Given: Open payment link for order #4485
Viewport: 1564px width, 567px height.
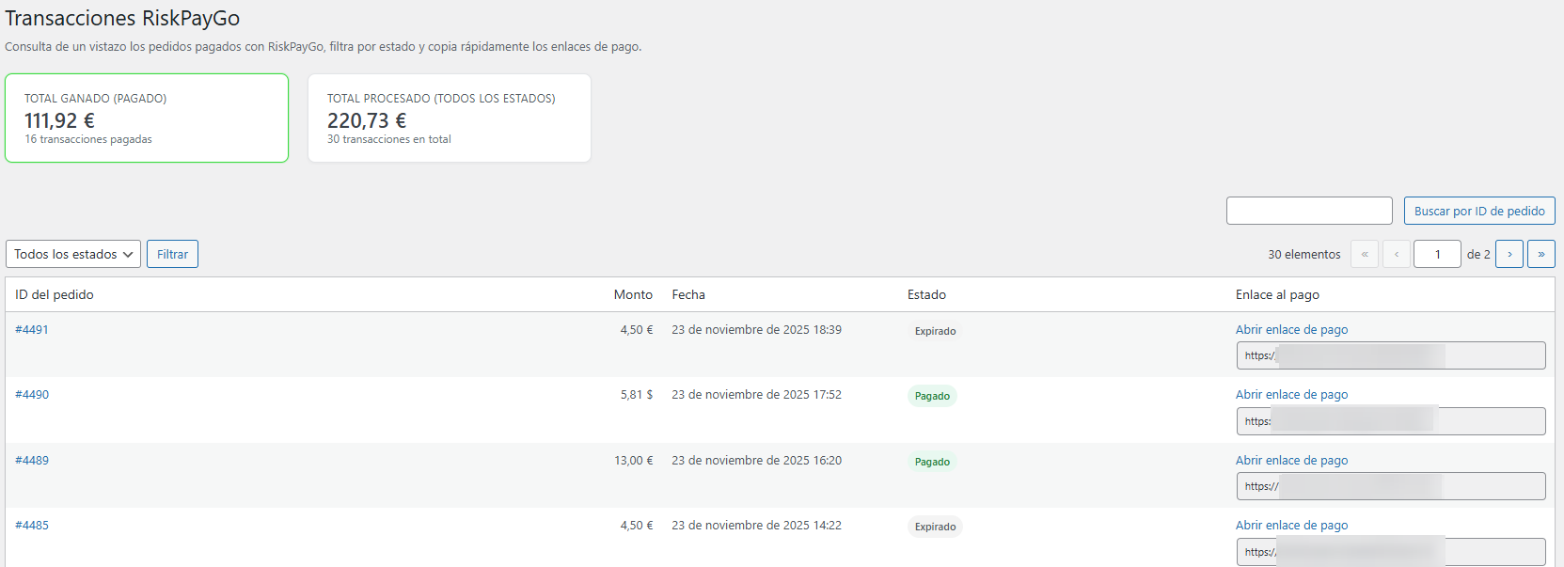Looking at the screenshot, I should (x=1291, y=526).
